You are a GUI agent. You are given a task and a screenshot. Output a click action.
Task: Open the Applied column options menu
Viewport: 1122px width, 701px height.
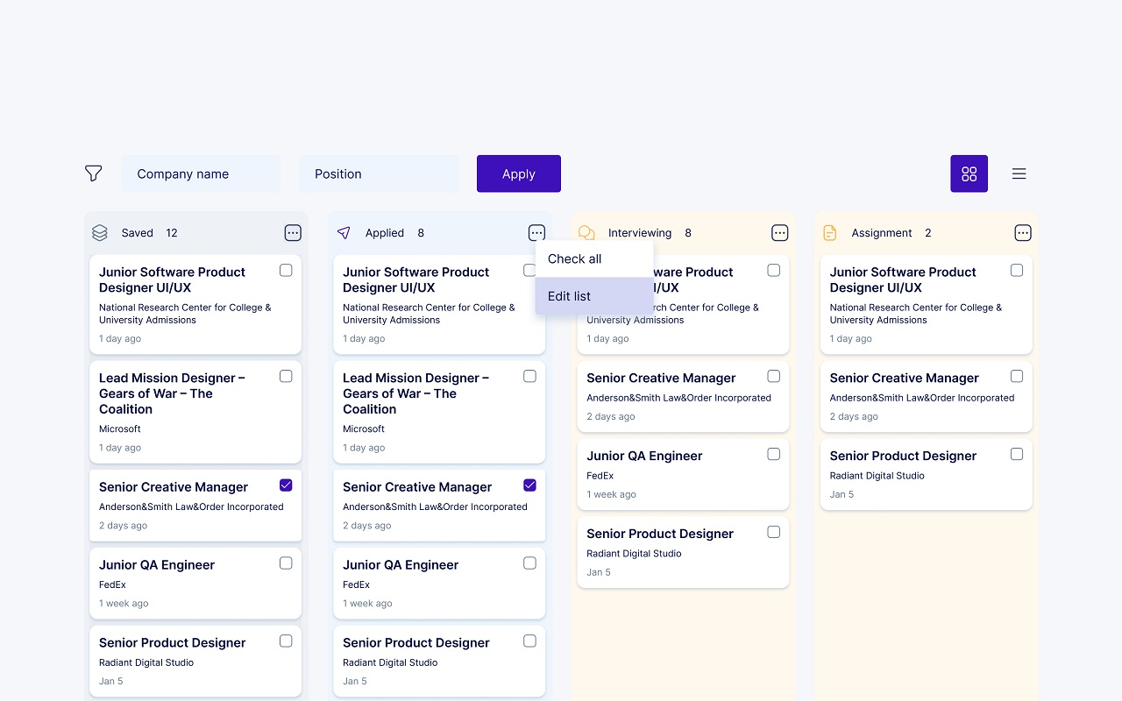point(536,232)
